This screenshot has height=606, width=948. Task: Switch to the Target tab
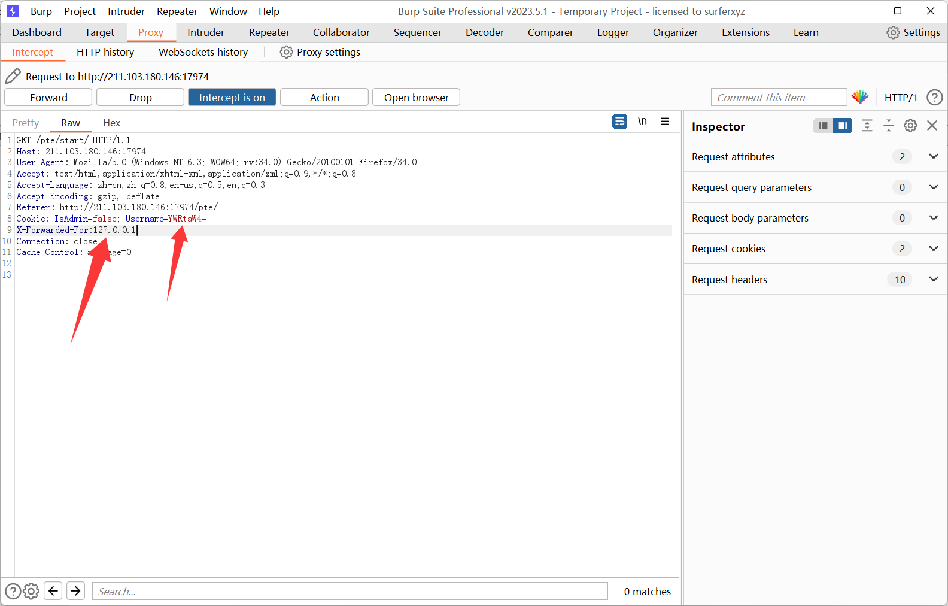point(99,32)
